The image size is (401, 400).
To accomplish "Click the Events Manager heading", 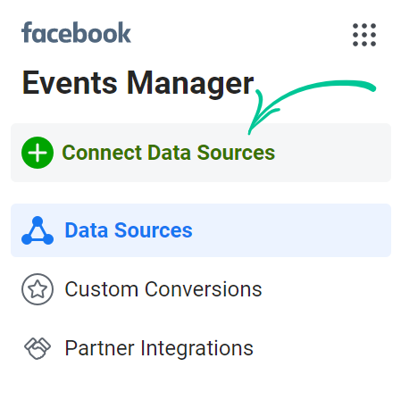I will 138,84.
